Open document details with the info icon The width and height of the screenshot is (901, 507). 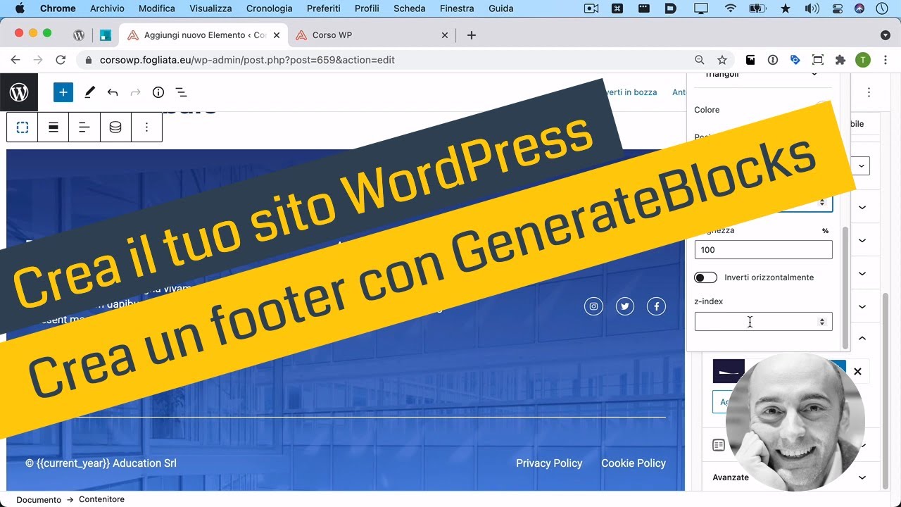click(158, 92)
